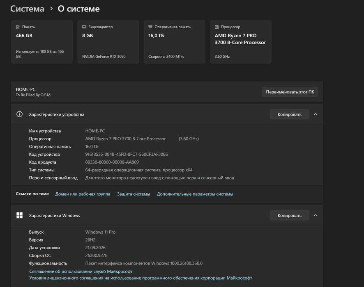Viewport: 364px width, 287px height.
Task: Click the Скорость: 3400 МТ/с text
Action: pyautogui.click(x=166, y=57)
